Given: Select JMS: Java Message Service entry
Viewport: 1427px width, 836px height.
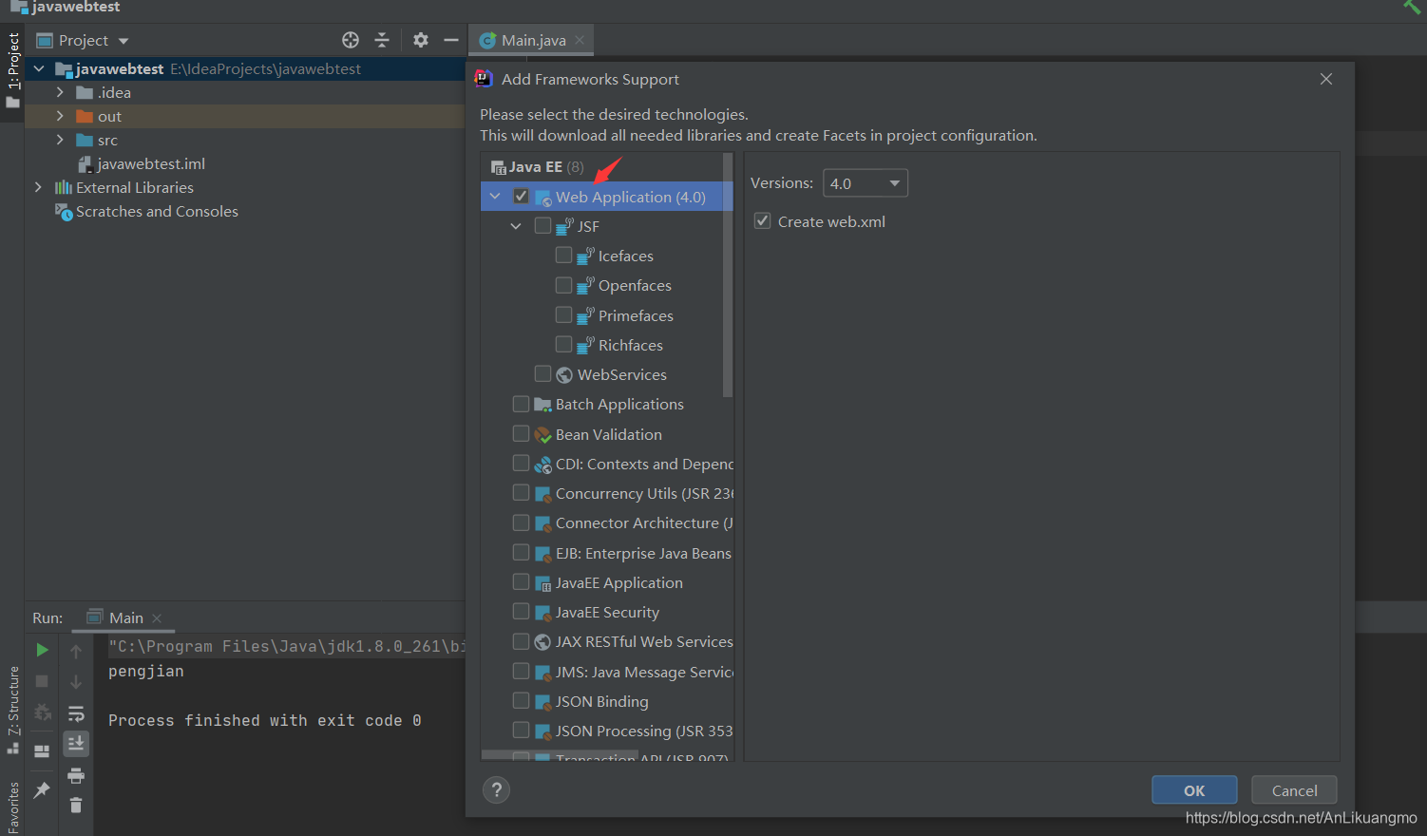Looking at the screenshot, I should tap(644, 672).
